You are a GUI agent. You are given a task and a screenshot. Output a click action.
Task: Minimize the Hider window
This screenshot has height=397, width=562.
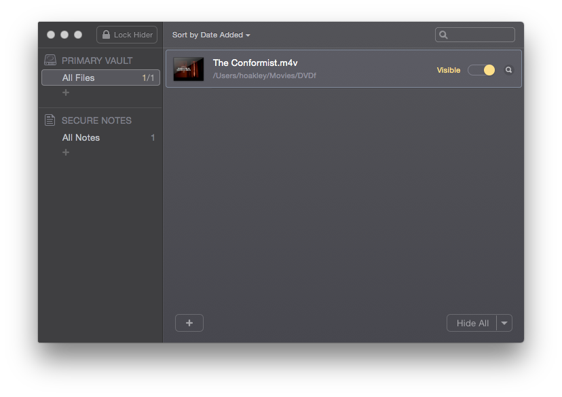pyautogui.click(x=64, y=35)
